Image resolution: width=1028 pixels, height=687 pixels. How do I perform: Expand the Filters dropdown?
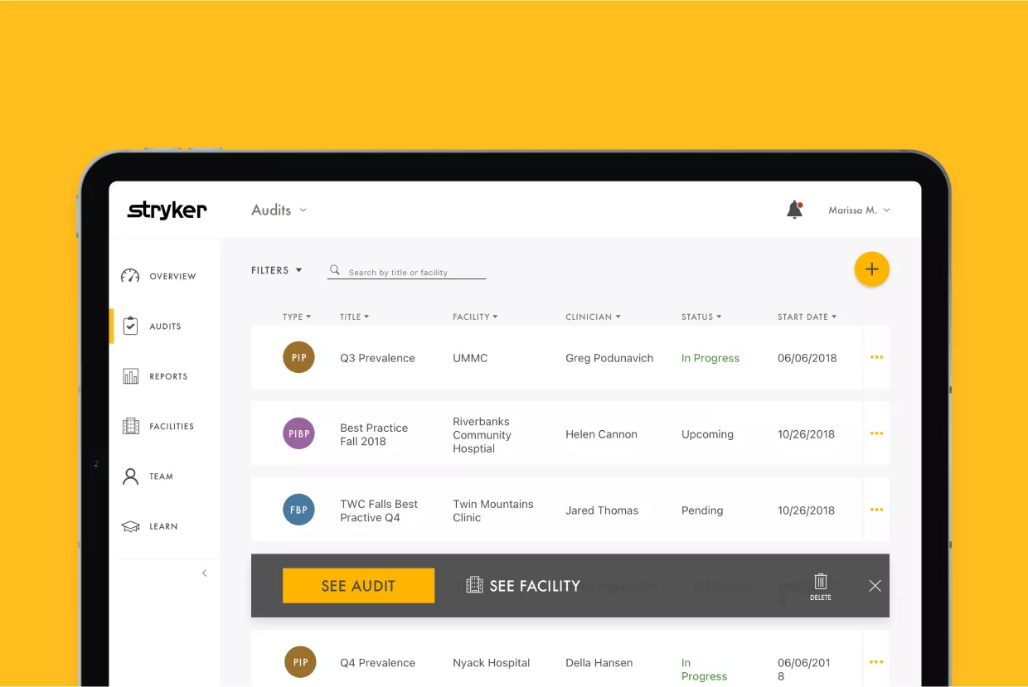pyautogui.click(x=277, y=270)
